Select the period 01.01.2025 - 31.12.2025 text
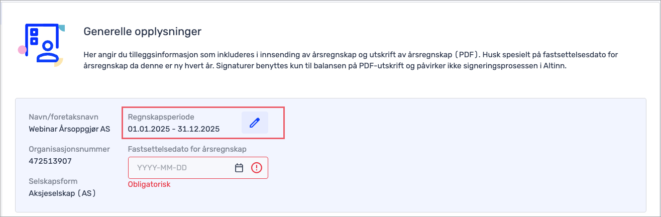This screenshot has width=661, height=217. [174, 129]
